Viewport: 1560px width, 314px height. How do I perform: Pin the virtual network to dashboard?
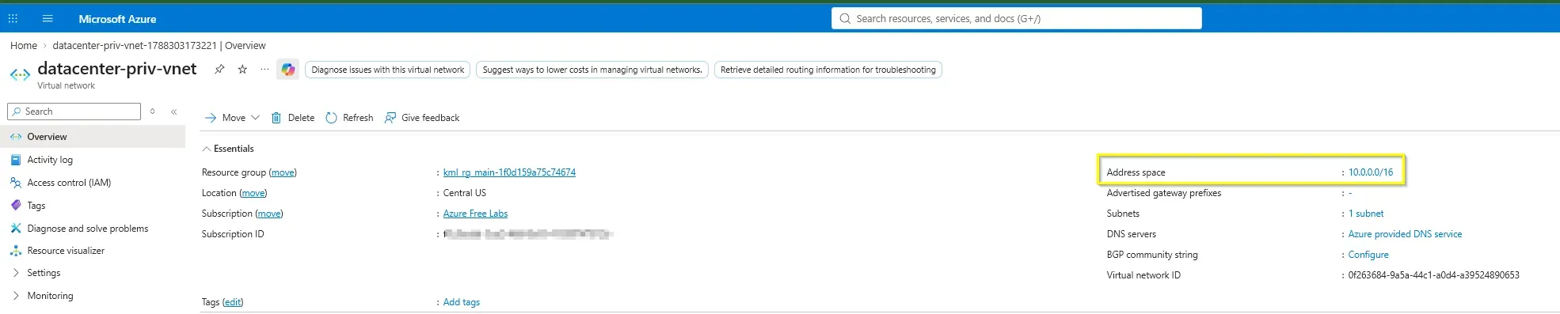[x=219, y=70]
